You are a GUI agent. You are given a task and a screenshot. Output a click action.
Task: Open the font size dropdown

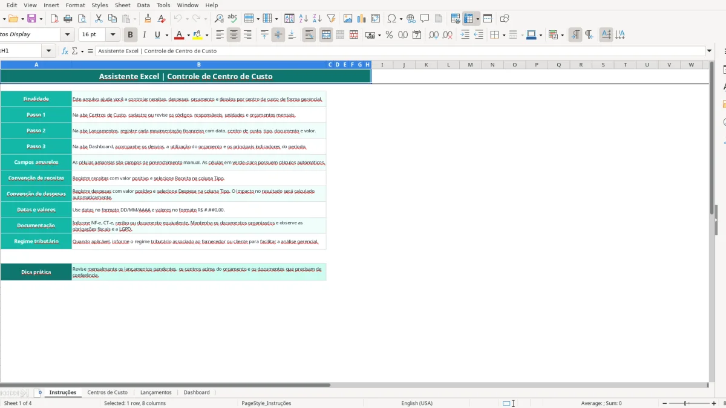(113, 34)
